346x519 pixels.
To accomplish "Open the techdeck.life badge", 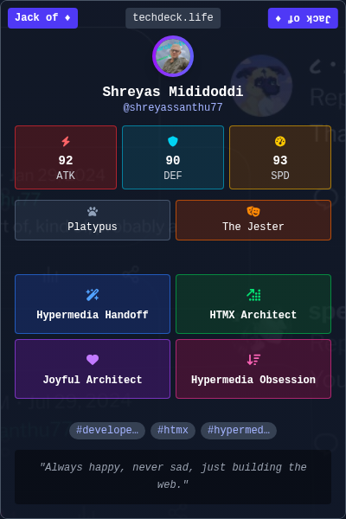I will 173,18.
